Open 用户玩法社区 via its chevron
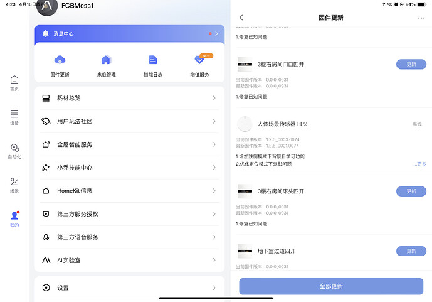 (x=214, y=121)
